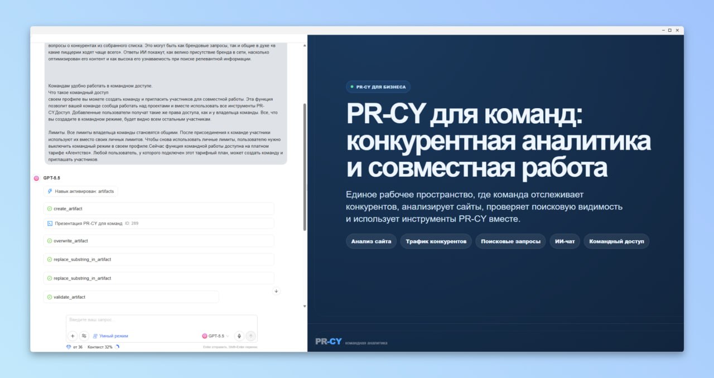Image resolution: width=714 pixels, height=378 pixels.
Task: Open the 'Презентация PR-CY для команд' artifact
Action: [158, 224]
